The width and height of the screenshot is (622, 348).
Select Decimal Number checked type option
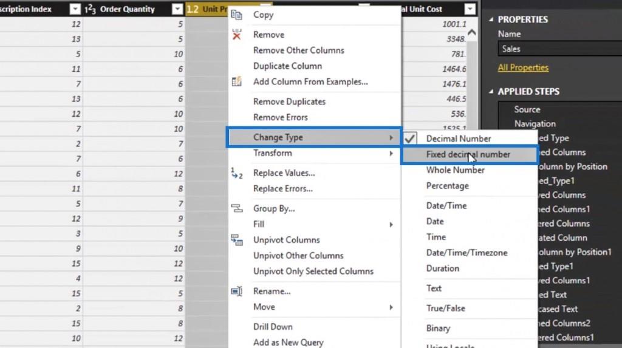point(458,138)
